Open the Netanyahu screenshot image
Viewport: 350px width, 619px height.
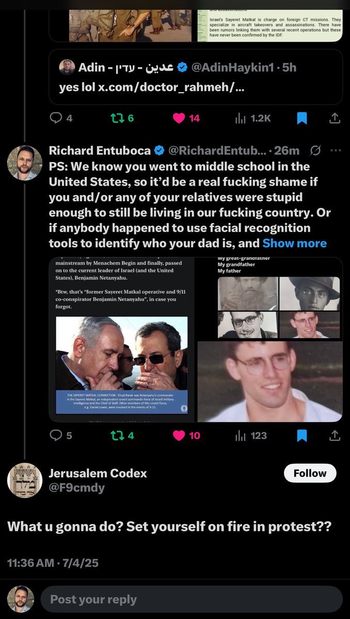122,339
